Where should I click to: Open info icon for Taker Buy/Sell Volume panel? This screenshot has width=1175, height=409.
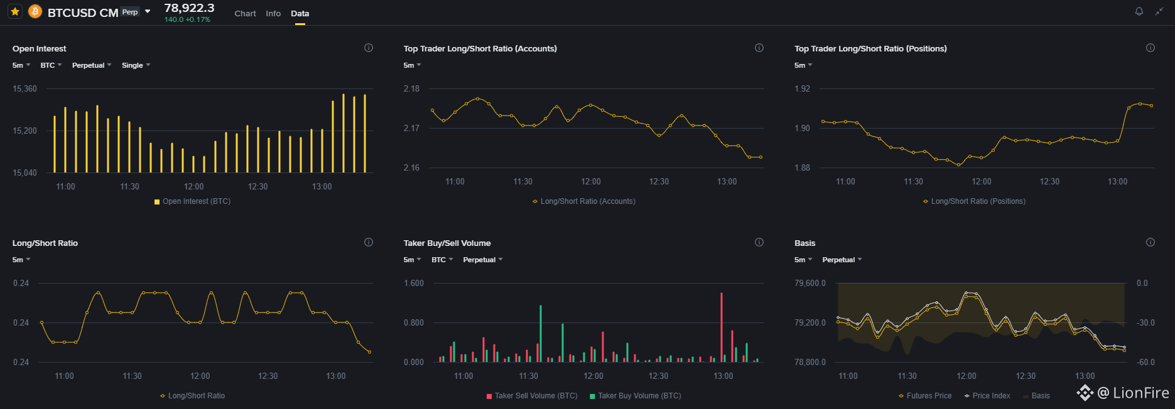pyautogui.click(x=759, y=242)
